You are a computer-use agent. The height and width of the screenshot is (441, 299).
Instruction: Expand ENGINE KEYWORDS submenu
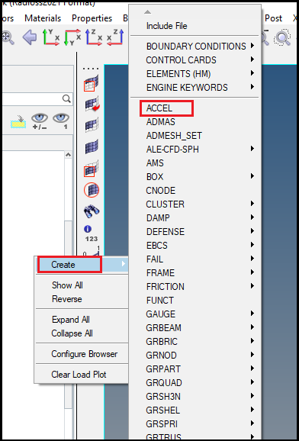click(195, 88)
